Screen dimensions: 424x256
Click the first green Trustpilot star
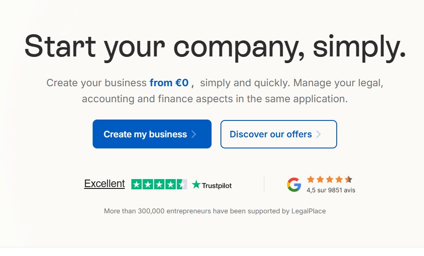click(x=137, y=184)
